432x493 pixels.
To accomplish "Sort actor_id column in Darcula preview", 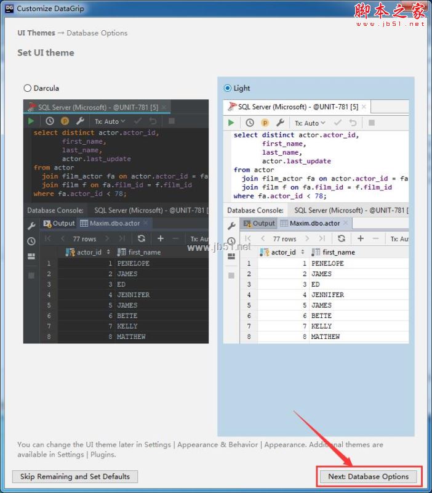I will tap(108, 252).
